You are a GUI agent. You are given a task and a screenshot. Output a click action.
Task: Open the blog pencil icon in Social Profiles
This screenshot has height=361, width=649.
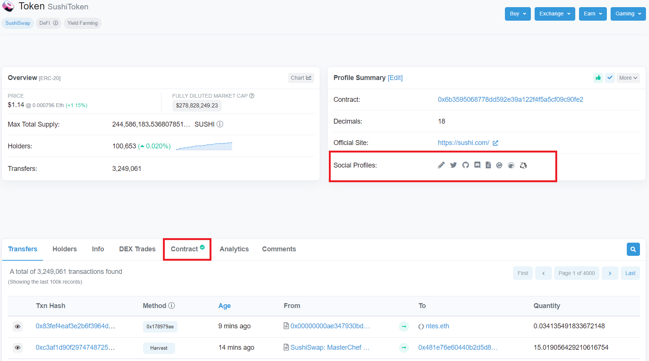click(441, 165)
